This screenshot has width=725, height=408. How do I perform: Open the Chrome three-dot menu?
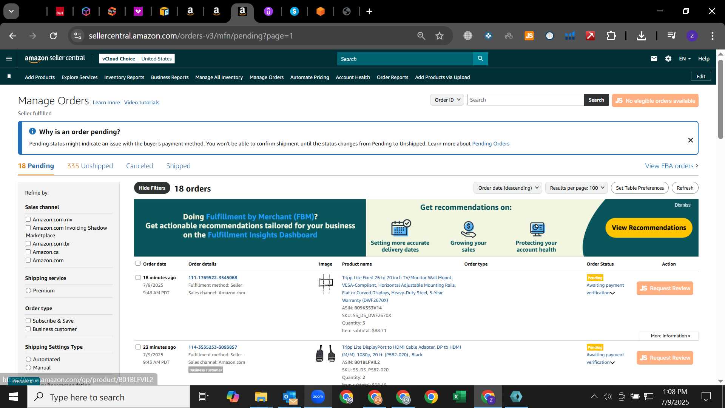coord(713,36)
